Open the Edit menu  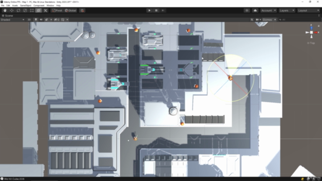click(x=8, y=6)
